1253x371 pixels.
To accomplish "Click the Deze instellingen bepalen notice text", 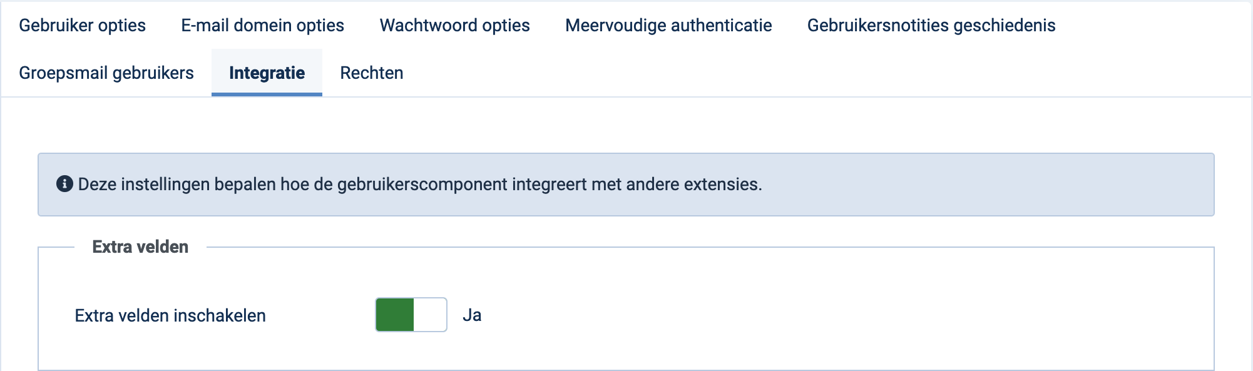I will point(420,185).
